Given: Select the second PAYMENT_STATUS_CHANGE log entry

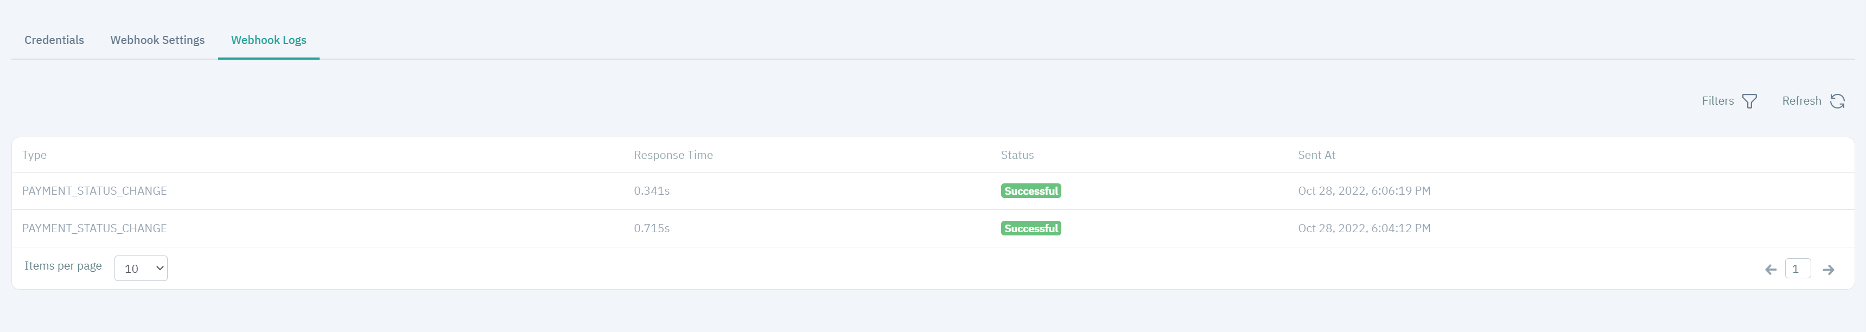Looking at the screenshot, I should click(x=95, y=228).
